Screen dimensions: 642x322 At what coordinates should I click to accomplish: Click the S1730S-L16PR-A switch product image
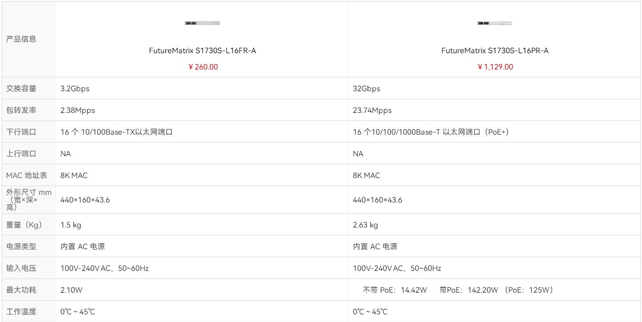[495, 23]
